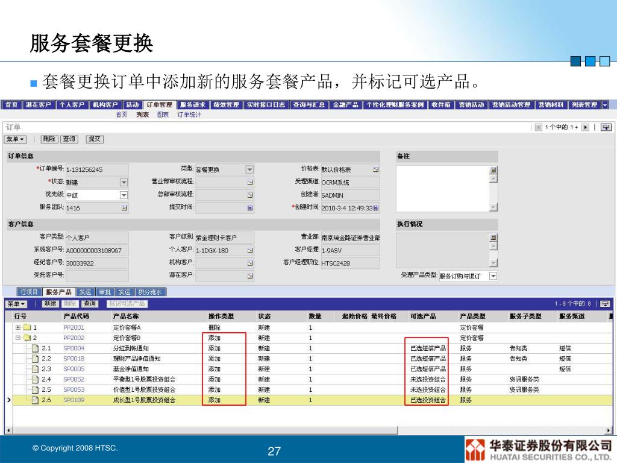Select the 行项目 sub-tab
This screenshot has width=617, height=463.
29,292
